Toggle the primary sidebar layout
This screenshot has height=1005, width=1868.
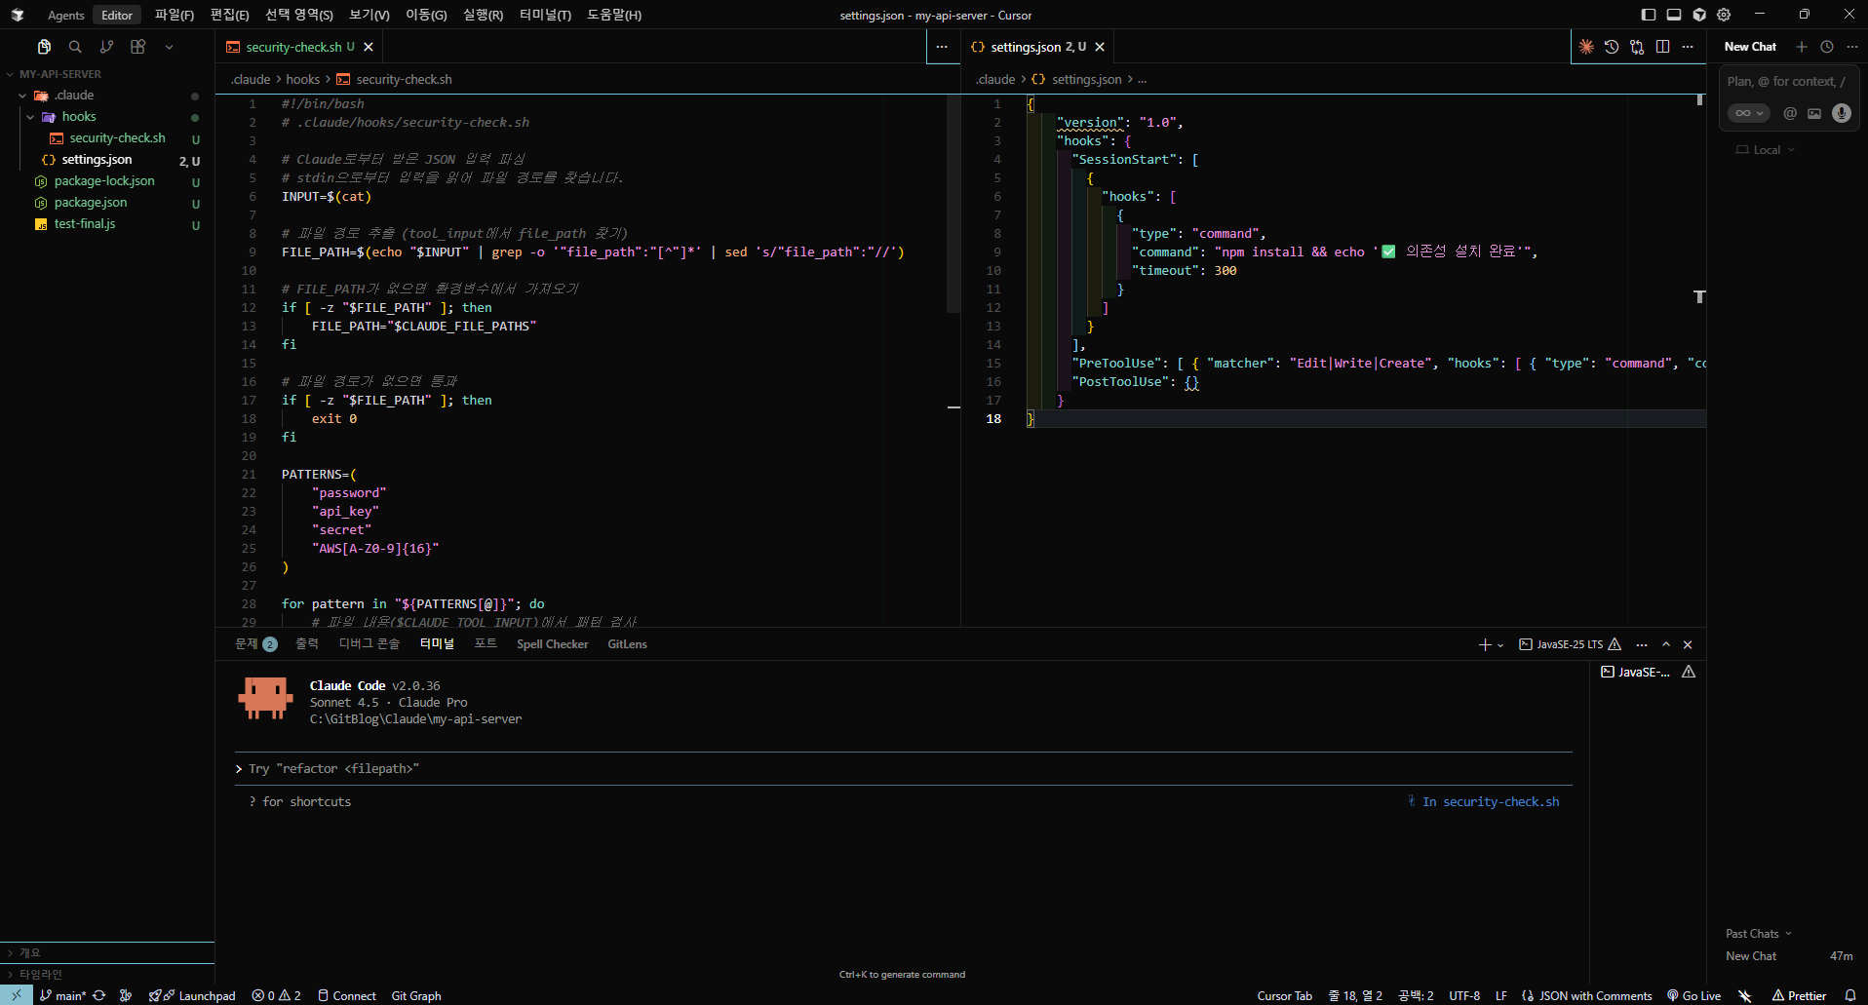click(x=1649, y=15)
